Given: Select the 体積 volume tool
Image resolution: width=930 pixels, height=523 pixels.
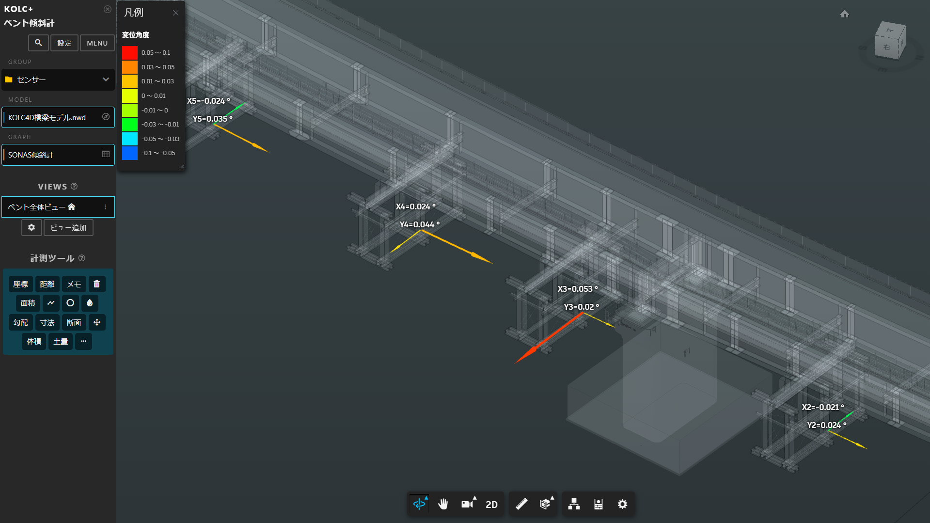Looking at the screenshot, I should click(34, 341).
